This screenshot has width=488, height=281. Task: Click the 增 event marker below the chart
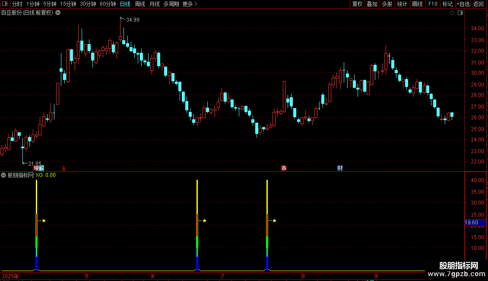click(x=36, y=168)
